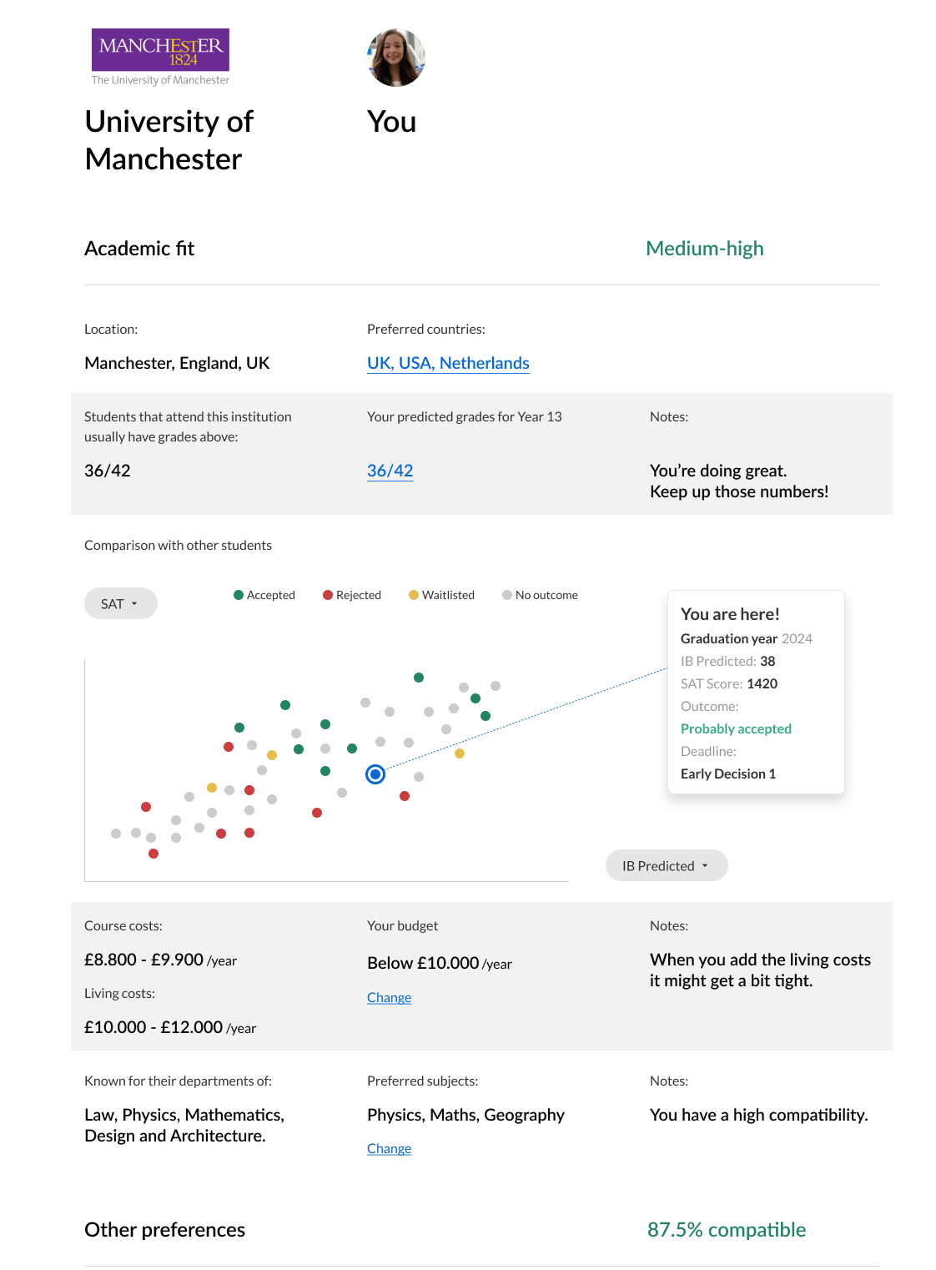Click the You are here tooltip card
Screen dimensions: 936x1270
click(756, 692)
